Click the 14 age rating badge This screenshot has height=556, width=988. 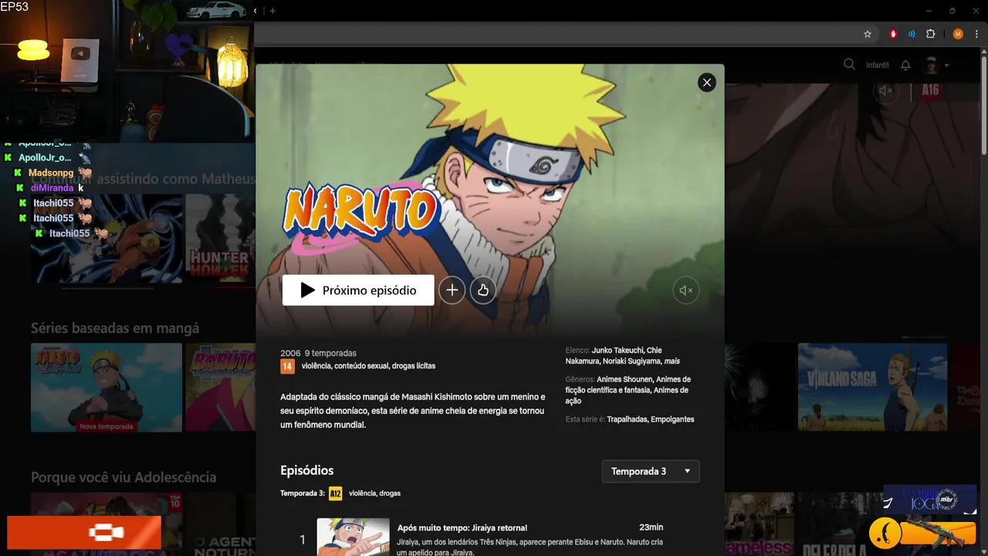click(287, 366)
